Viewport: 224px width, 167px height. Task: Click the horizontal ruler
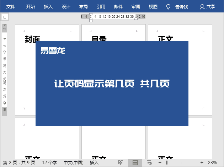[x=113, y=17]
